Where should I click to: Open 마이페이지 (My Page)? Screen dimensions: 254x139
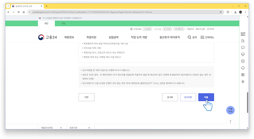coord(179,29)
